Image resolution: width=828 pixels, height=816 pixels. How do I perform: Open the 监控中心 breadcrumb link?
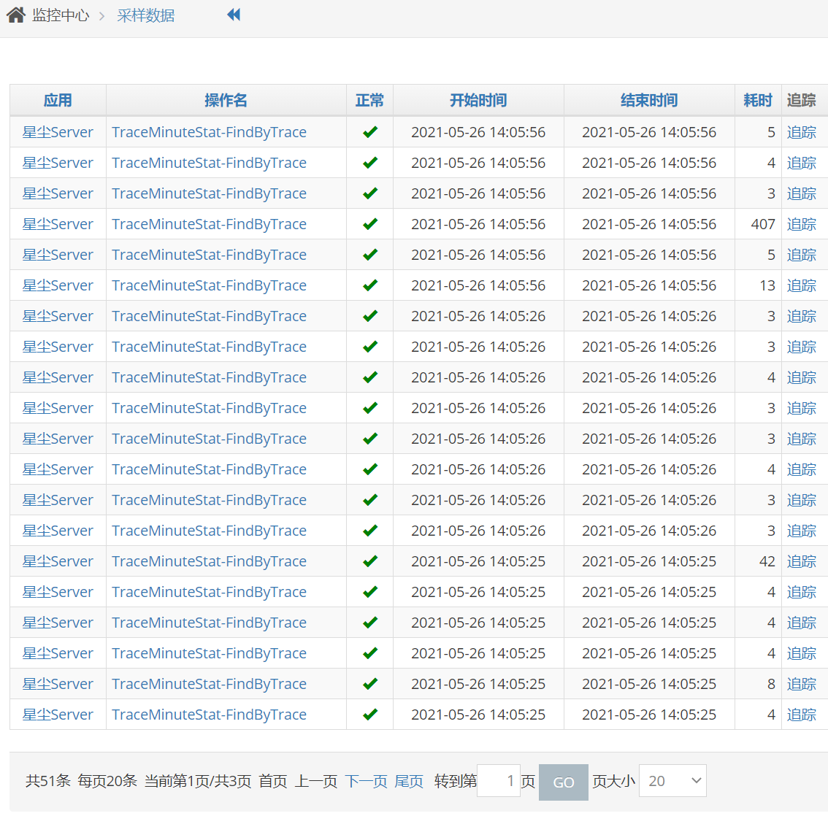[x=61, y=15]
